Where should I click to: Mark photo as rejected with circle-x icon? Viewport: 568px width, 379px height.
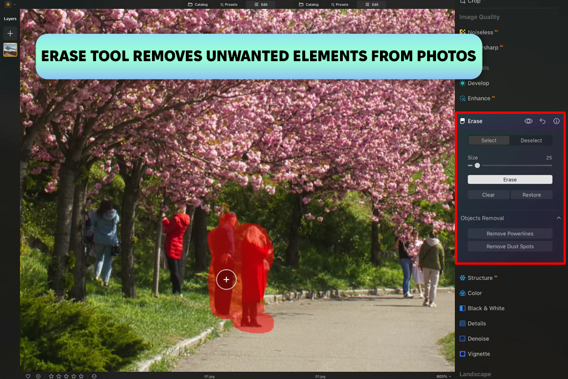point(38,376)
